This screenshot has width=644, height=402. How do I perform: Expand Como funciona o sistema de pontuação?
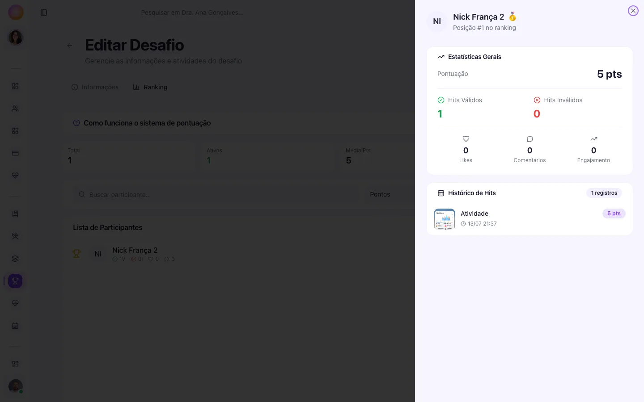(239, 123)
